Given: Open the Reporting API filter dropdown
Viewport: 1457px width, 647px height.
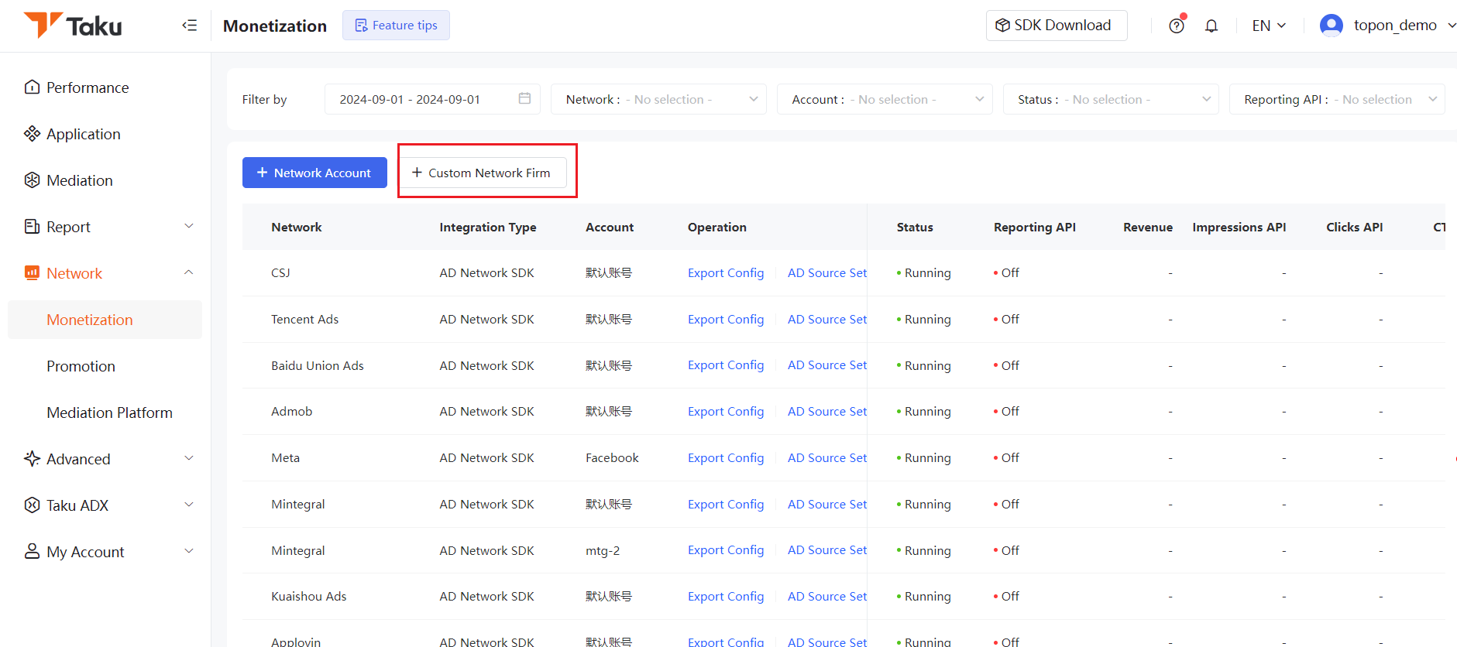Looking at the screenshot, I should coord(1337,99).
